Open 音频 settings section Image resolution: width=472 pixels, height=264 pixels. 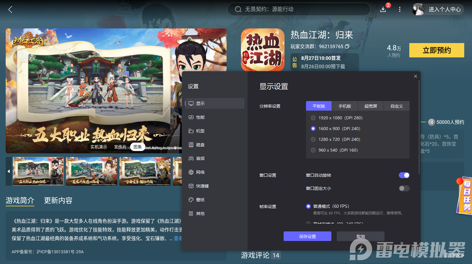215,158
